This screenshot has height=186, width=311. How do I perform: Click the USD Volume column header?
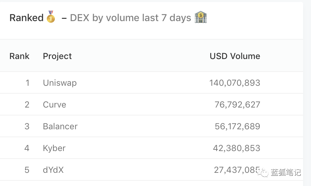click(235, 56)
